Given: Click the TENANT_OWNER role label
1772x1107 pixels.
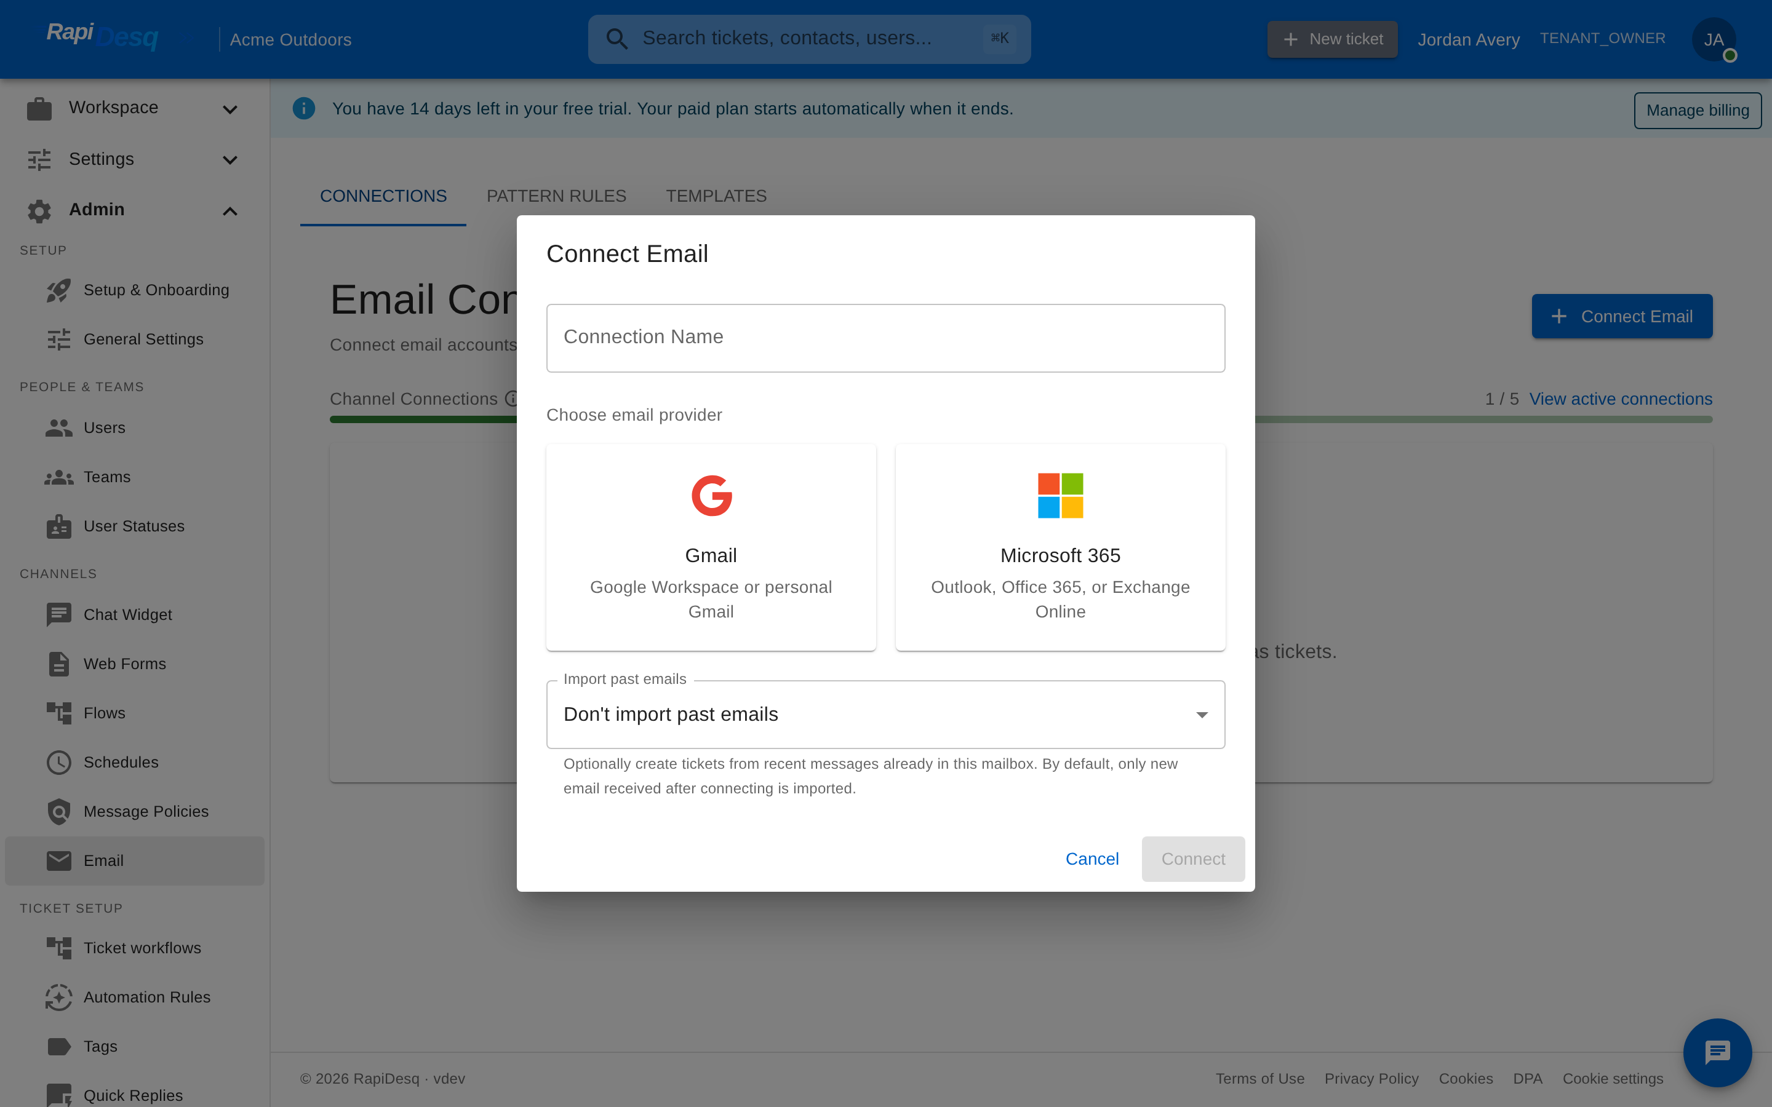Looking at the screenshot, I should coord(1603,38).
